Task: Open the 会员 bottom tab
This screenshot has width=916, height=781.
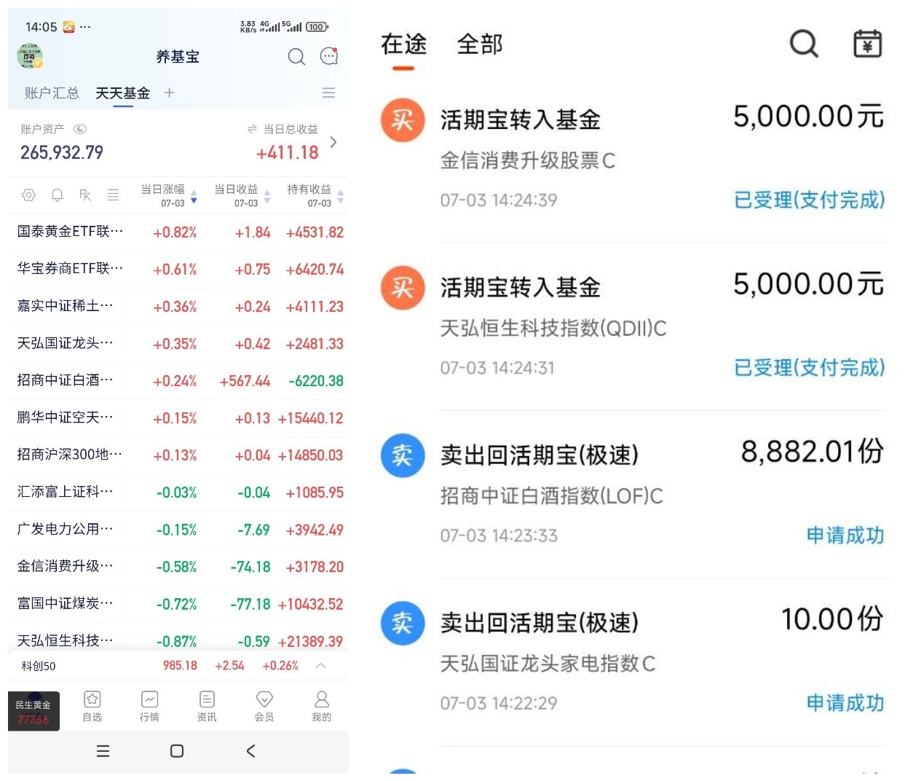Action: pyautogui.click(x=264, y=706)
